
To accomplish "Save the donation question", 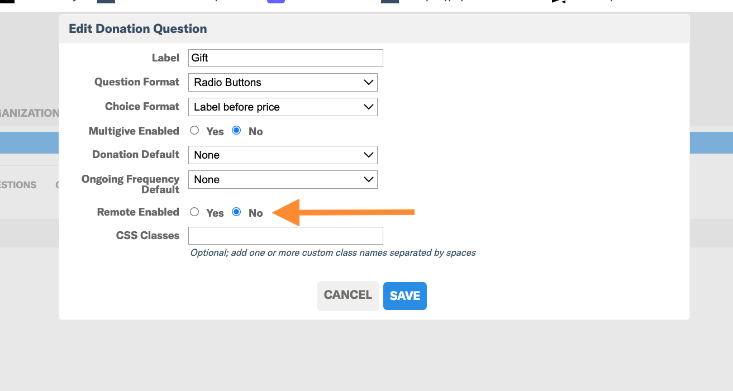I will click(x=405, y=296).
